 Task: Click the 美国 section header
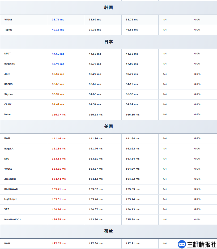click(x=108, y=127)
